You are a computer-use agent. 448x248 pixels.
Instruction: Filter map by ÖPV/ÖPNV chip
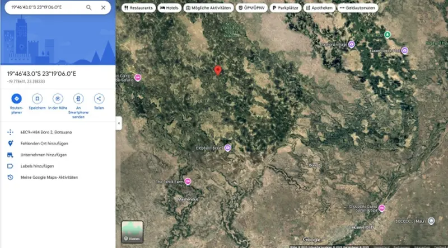[251, 8]
